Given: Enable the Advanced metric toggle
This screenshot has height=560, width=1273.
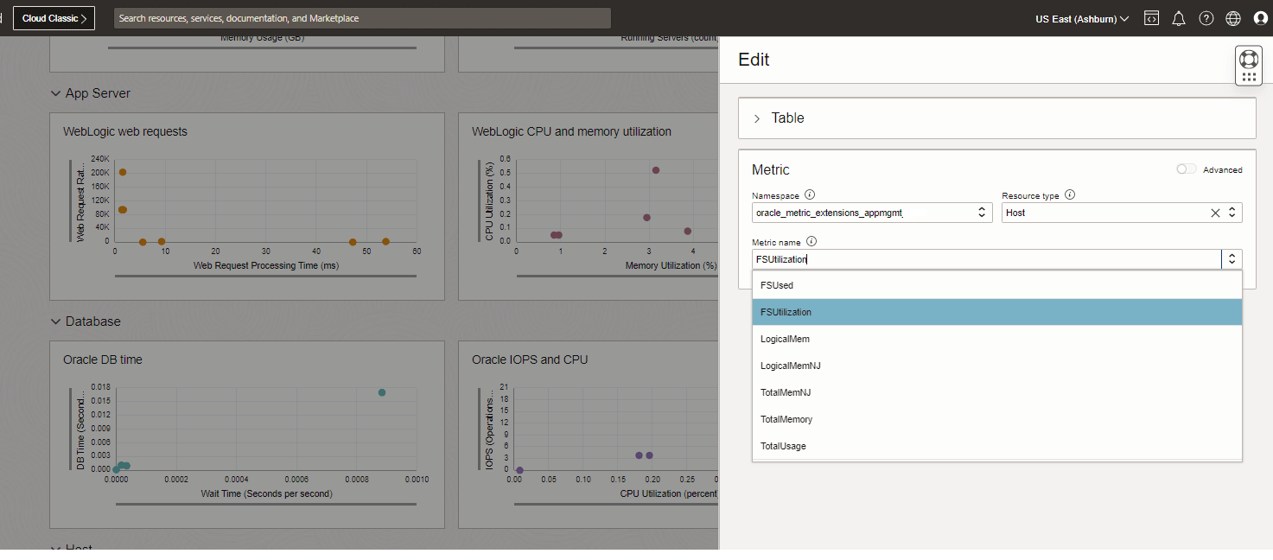Looking at the screenshot, I should coord(1185,169).
